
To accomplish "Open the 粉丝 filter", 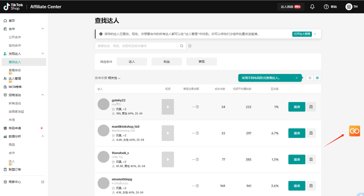I will click(167, 62).
